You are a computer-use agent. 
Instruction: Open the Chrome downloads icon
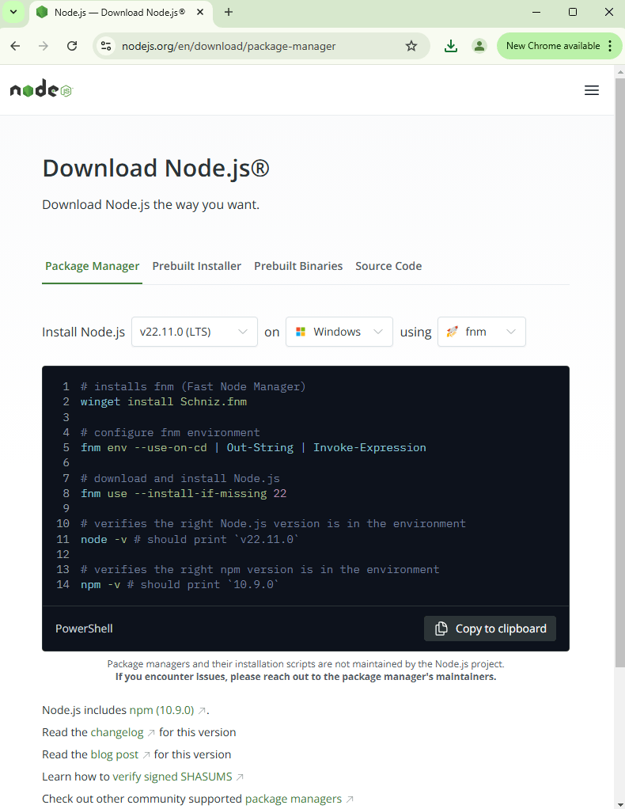pos(451,46)
